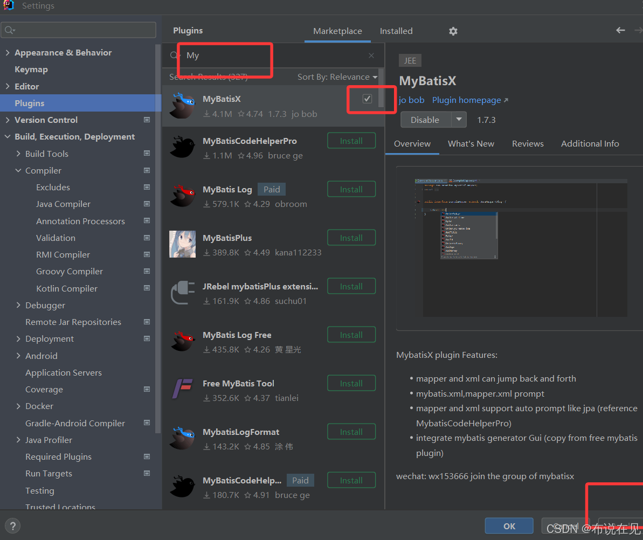Screen dimensions: 643x540
Task: Click the MybatisLogFormat plugin icon
Action: pyautogui.click(x=183, y=438)
